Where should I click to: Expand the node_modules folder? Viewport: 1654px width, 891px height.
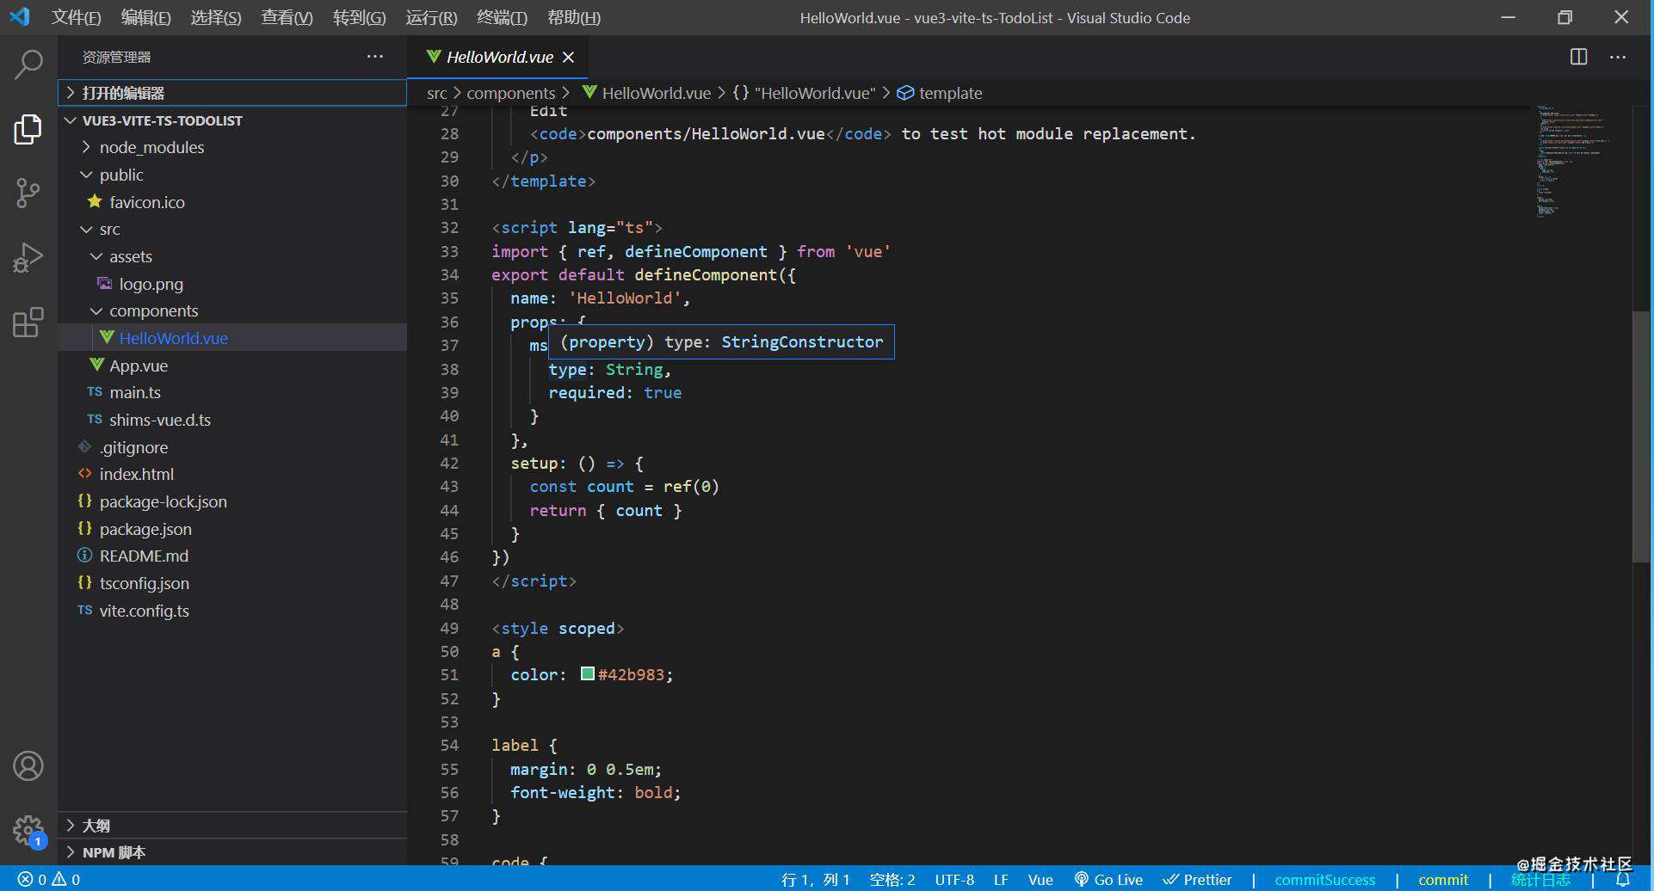click(x=232, y=147)
